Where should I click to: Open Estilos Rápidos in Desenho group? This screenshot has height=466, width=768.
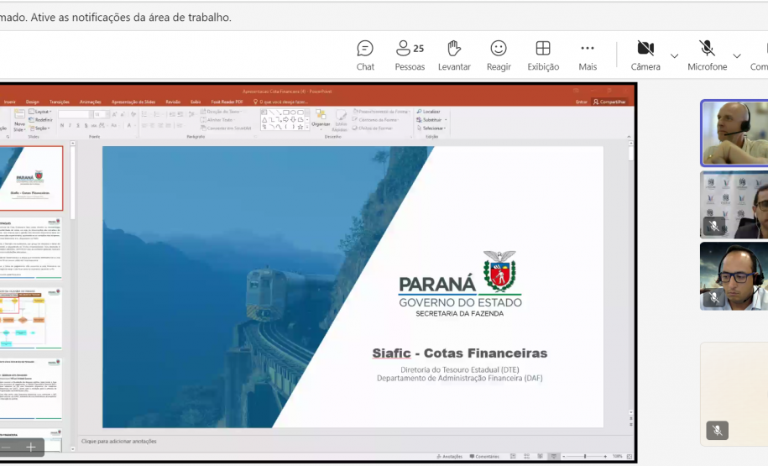click(341, 121)
